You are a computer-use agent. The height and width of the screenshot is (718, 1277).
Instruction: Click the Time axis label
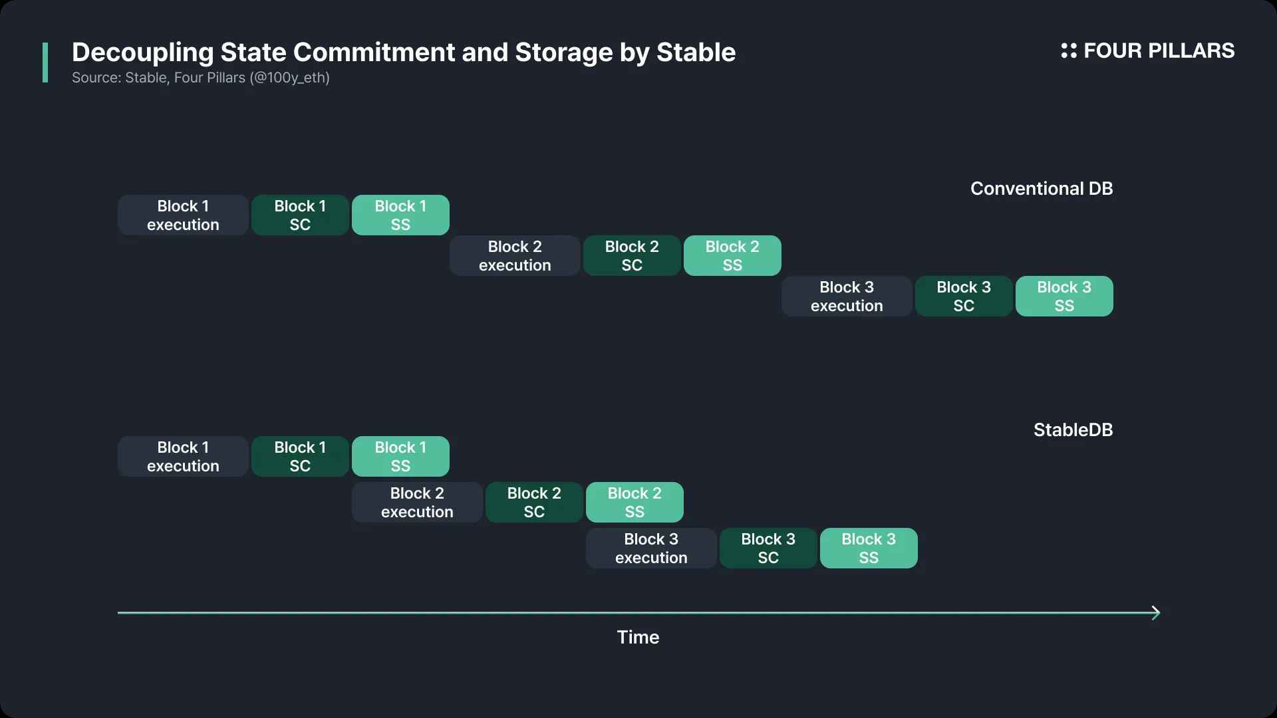[x=638, y=637]
